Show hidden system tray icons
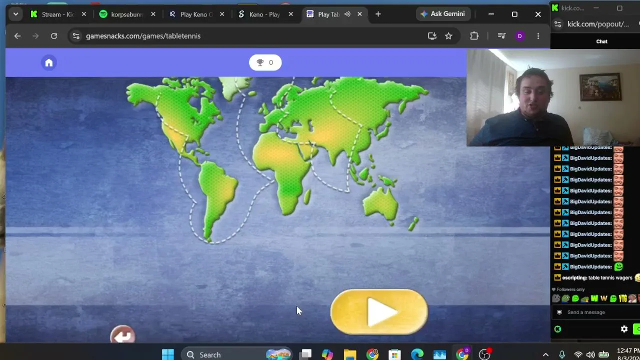 click(545, 354)
